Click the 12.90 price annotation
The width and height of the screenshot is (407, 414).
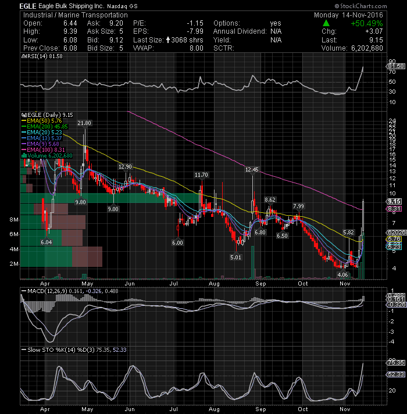[x=125, y=167]
